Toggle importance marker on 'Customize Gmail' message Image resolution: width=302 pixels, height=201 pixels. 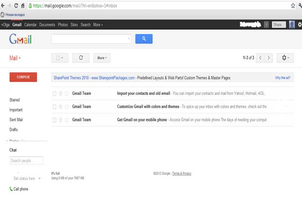pyautogui.click(x=67, y=107)
